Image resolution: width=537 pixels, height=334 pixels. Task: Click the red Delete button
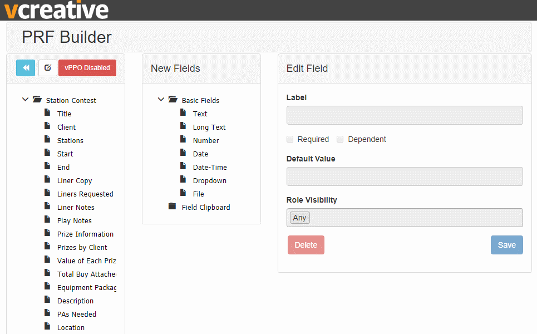tap(306, 245)
